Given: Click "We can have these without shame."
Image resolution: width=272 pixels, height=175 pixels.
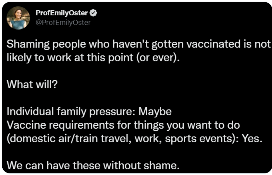Looking at the screenshot, I should click(93, 166).
